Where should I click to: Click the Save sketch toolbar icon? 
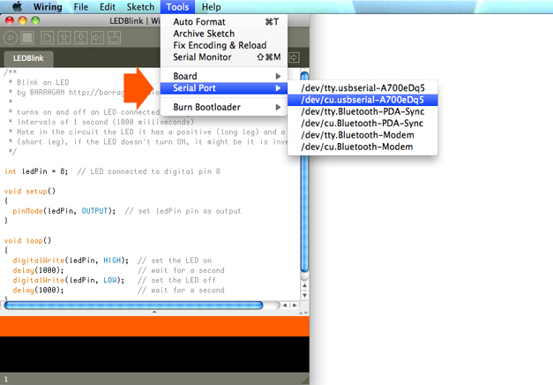tap(81, 37)
